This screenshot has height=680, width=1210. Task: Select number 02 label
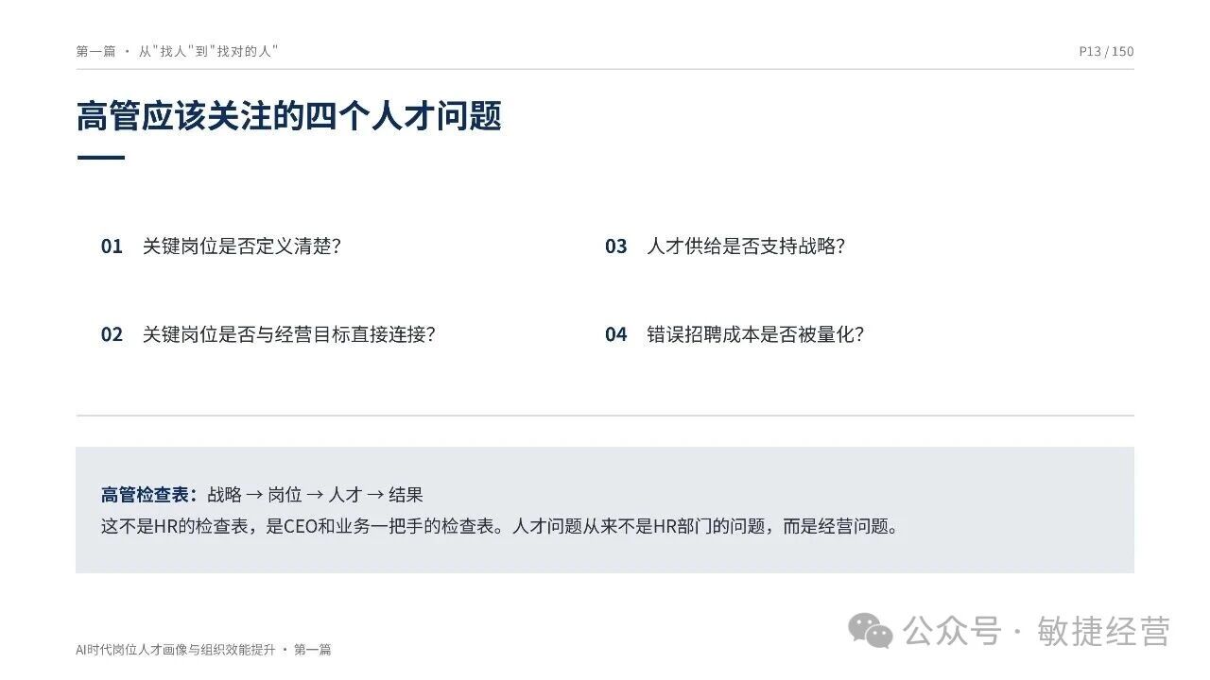pyautogui.click(x=112, y=334)
